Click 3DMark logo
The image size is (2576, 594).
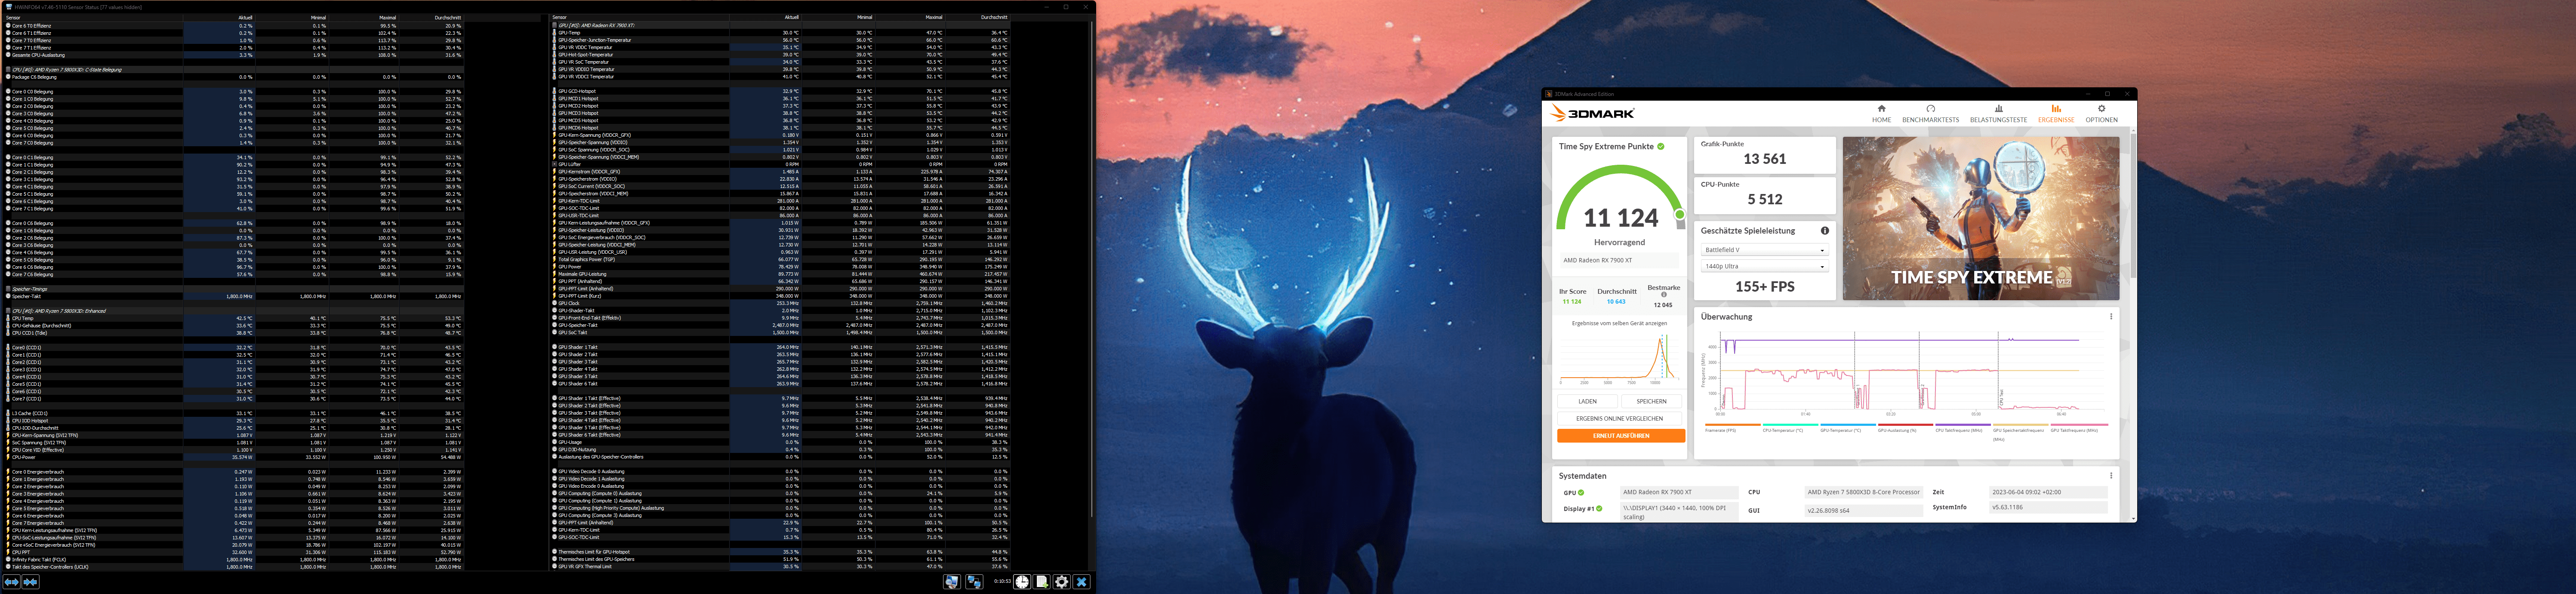coord(1593,114)
